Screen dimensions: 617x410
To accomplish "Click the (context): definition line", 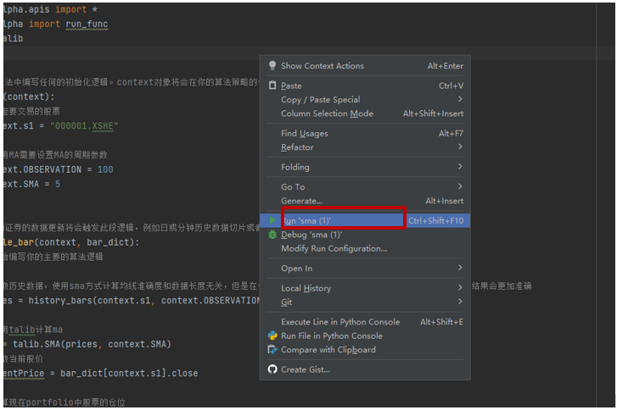I will tap(30, 97).
